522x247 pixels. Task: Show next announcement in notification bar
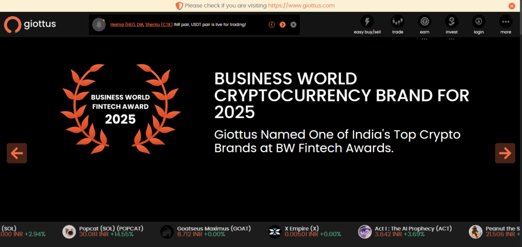tap(282, 24)
